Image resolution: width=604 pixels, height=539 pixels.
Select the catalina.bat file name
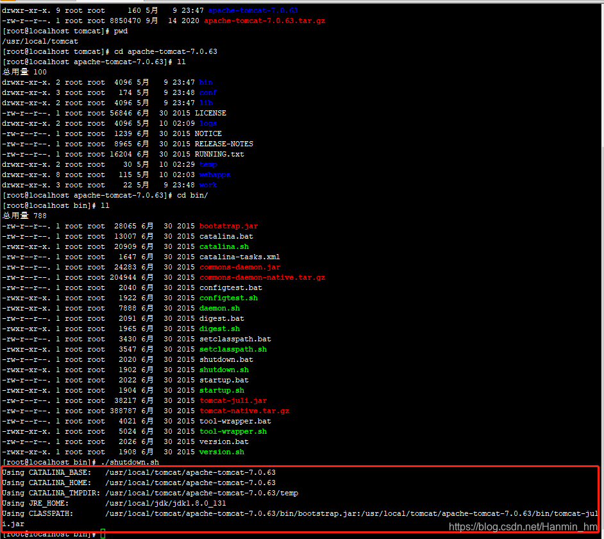pos(226,236)
